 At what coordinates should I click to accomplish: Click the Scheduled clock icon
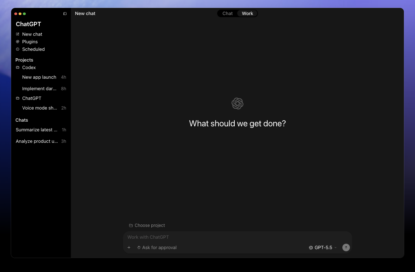tap(18, 49)
